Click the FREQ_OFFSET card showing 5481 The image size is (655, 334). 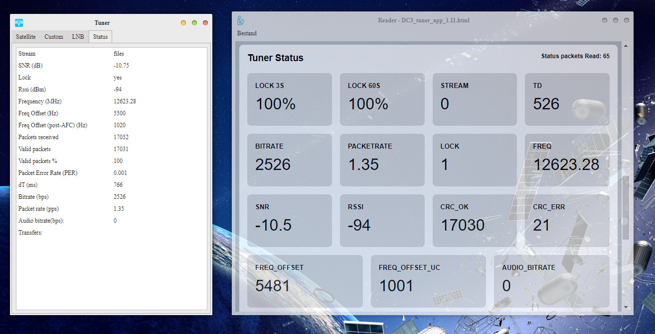click(x=305, y=281)
